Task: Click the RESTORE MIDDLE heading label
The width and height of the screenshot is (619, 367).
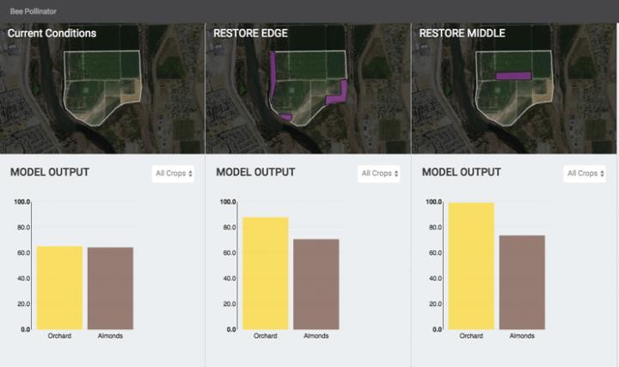Action: tap(461, 34)
